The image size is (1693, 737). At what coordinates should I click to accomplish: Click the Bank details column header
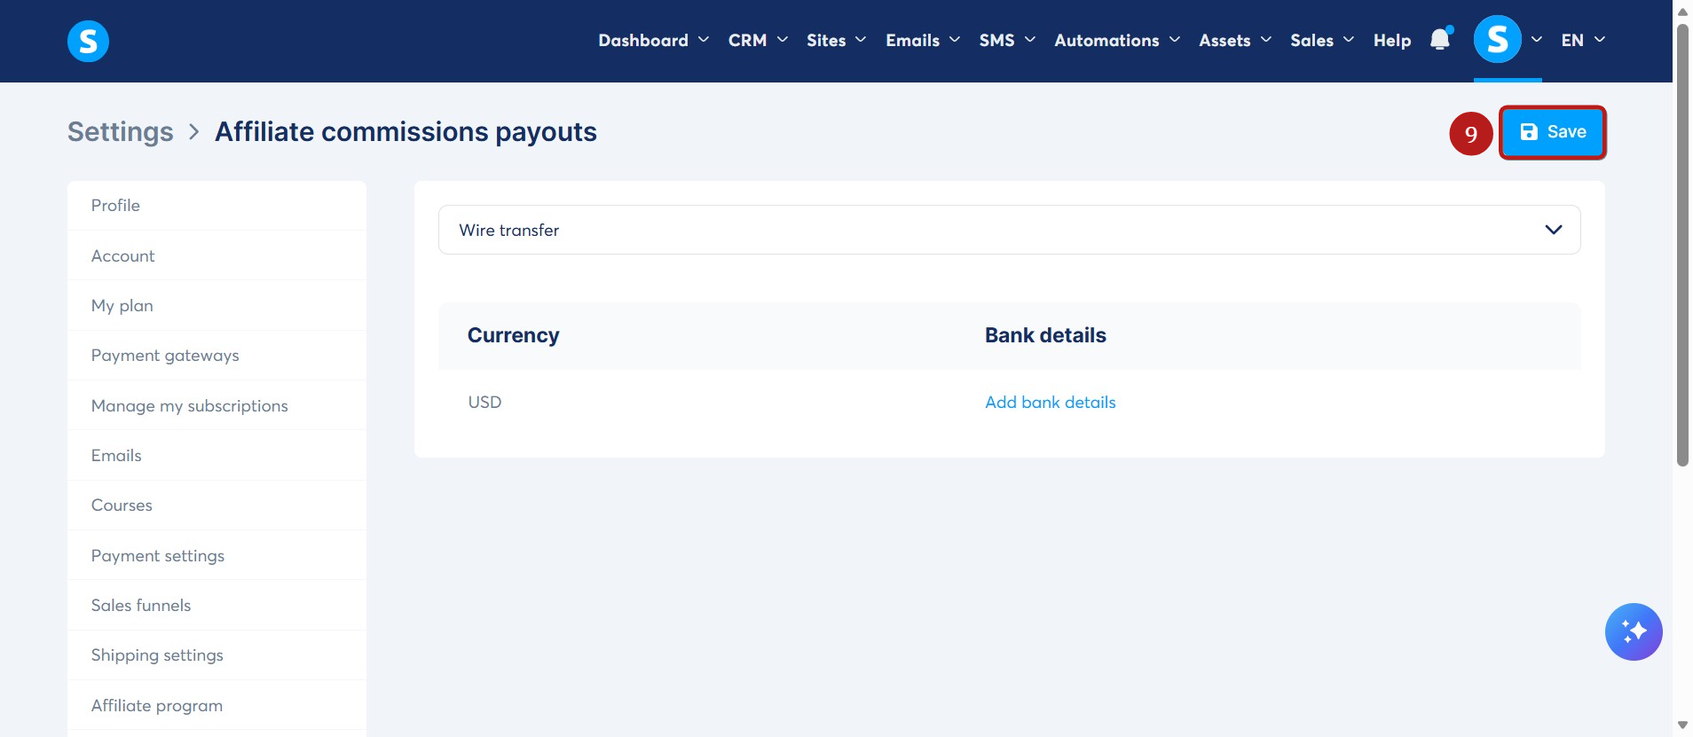click(1045, 335)
